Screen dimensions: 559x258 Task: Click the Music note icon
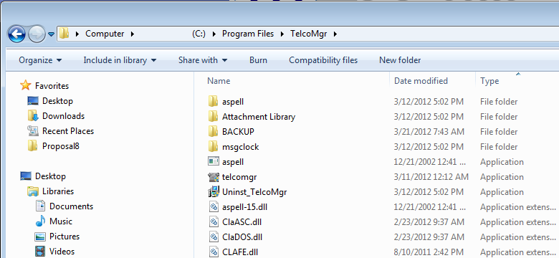(x=40, y=221)
